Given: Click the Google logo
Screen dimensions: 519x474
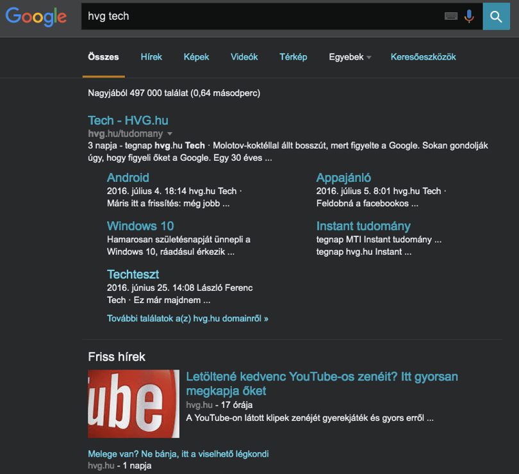Looking at the screenshot, I should [x=36, y=17].
